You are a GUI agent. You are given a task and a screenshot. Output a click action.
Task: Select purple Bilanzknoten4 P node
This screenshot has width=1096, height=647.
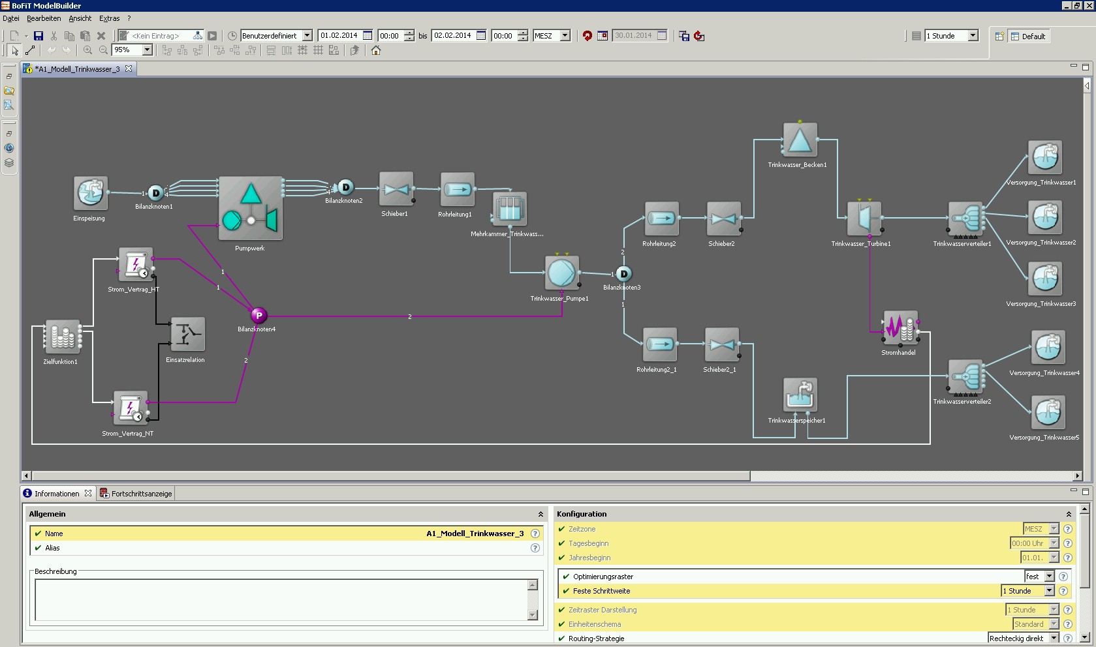click(x=258, y=316)
